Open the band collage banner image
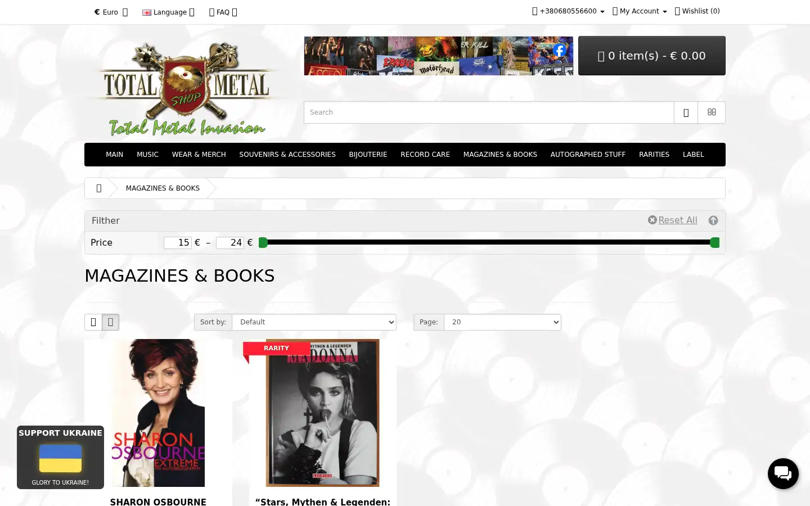Image resolution: width=810 pixels, height=506 pixels. pos(439,56)
